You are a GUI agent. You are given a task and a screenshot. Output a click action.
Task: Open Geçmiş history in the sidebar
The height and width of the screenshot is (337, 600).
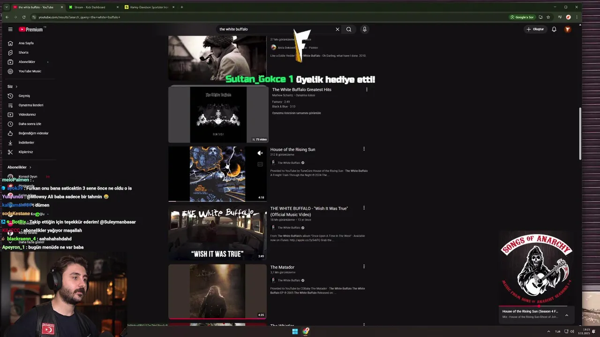click(24, 95)
